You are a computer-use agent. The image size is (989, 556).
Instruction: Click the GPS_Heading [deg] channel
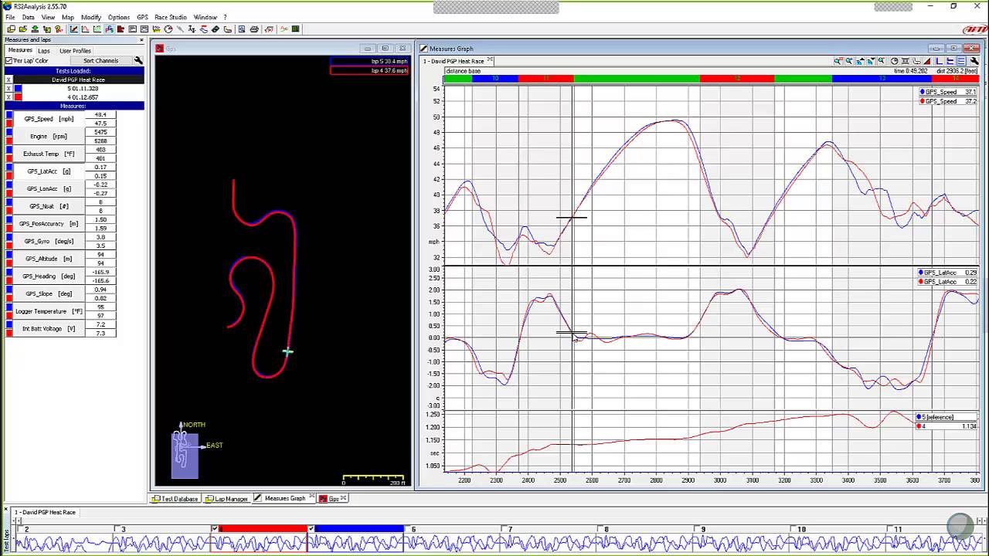[x=49, y=276]
